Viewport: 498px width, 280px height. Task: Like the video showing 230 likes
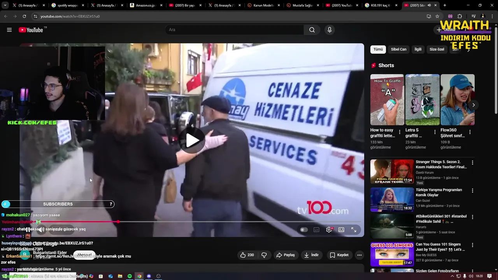point(247,255)
